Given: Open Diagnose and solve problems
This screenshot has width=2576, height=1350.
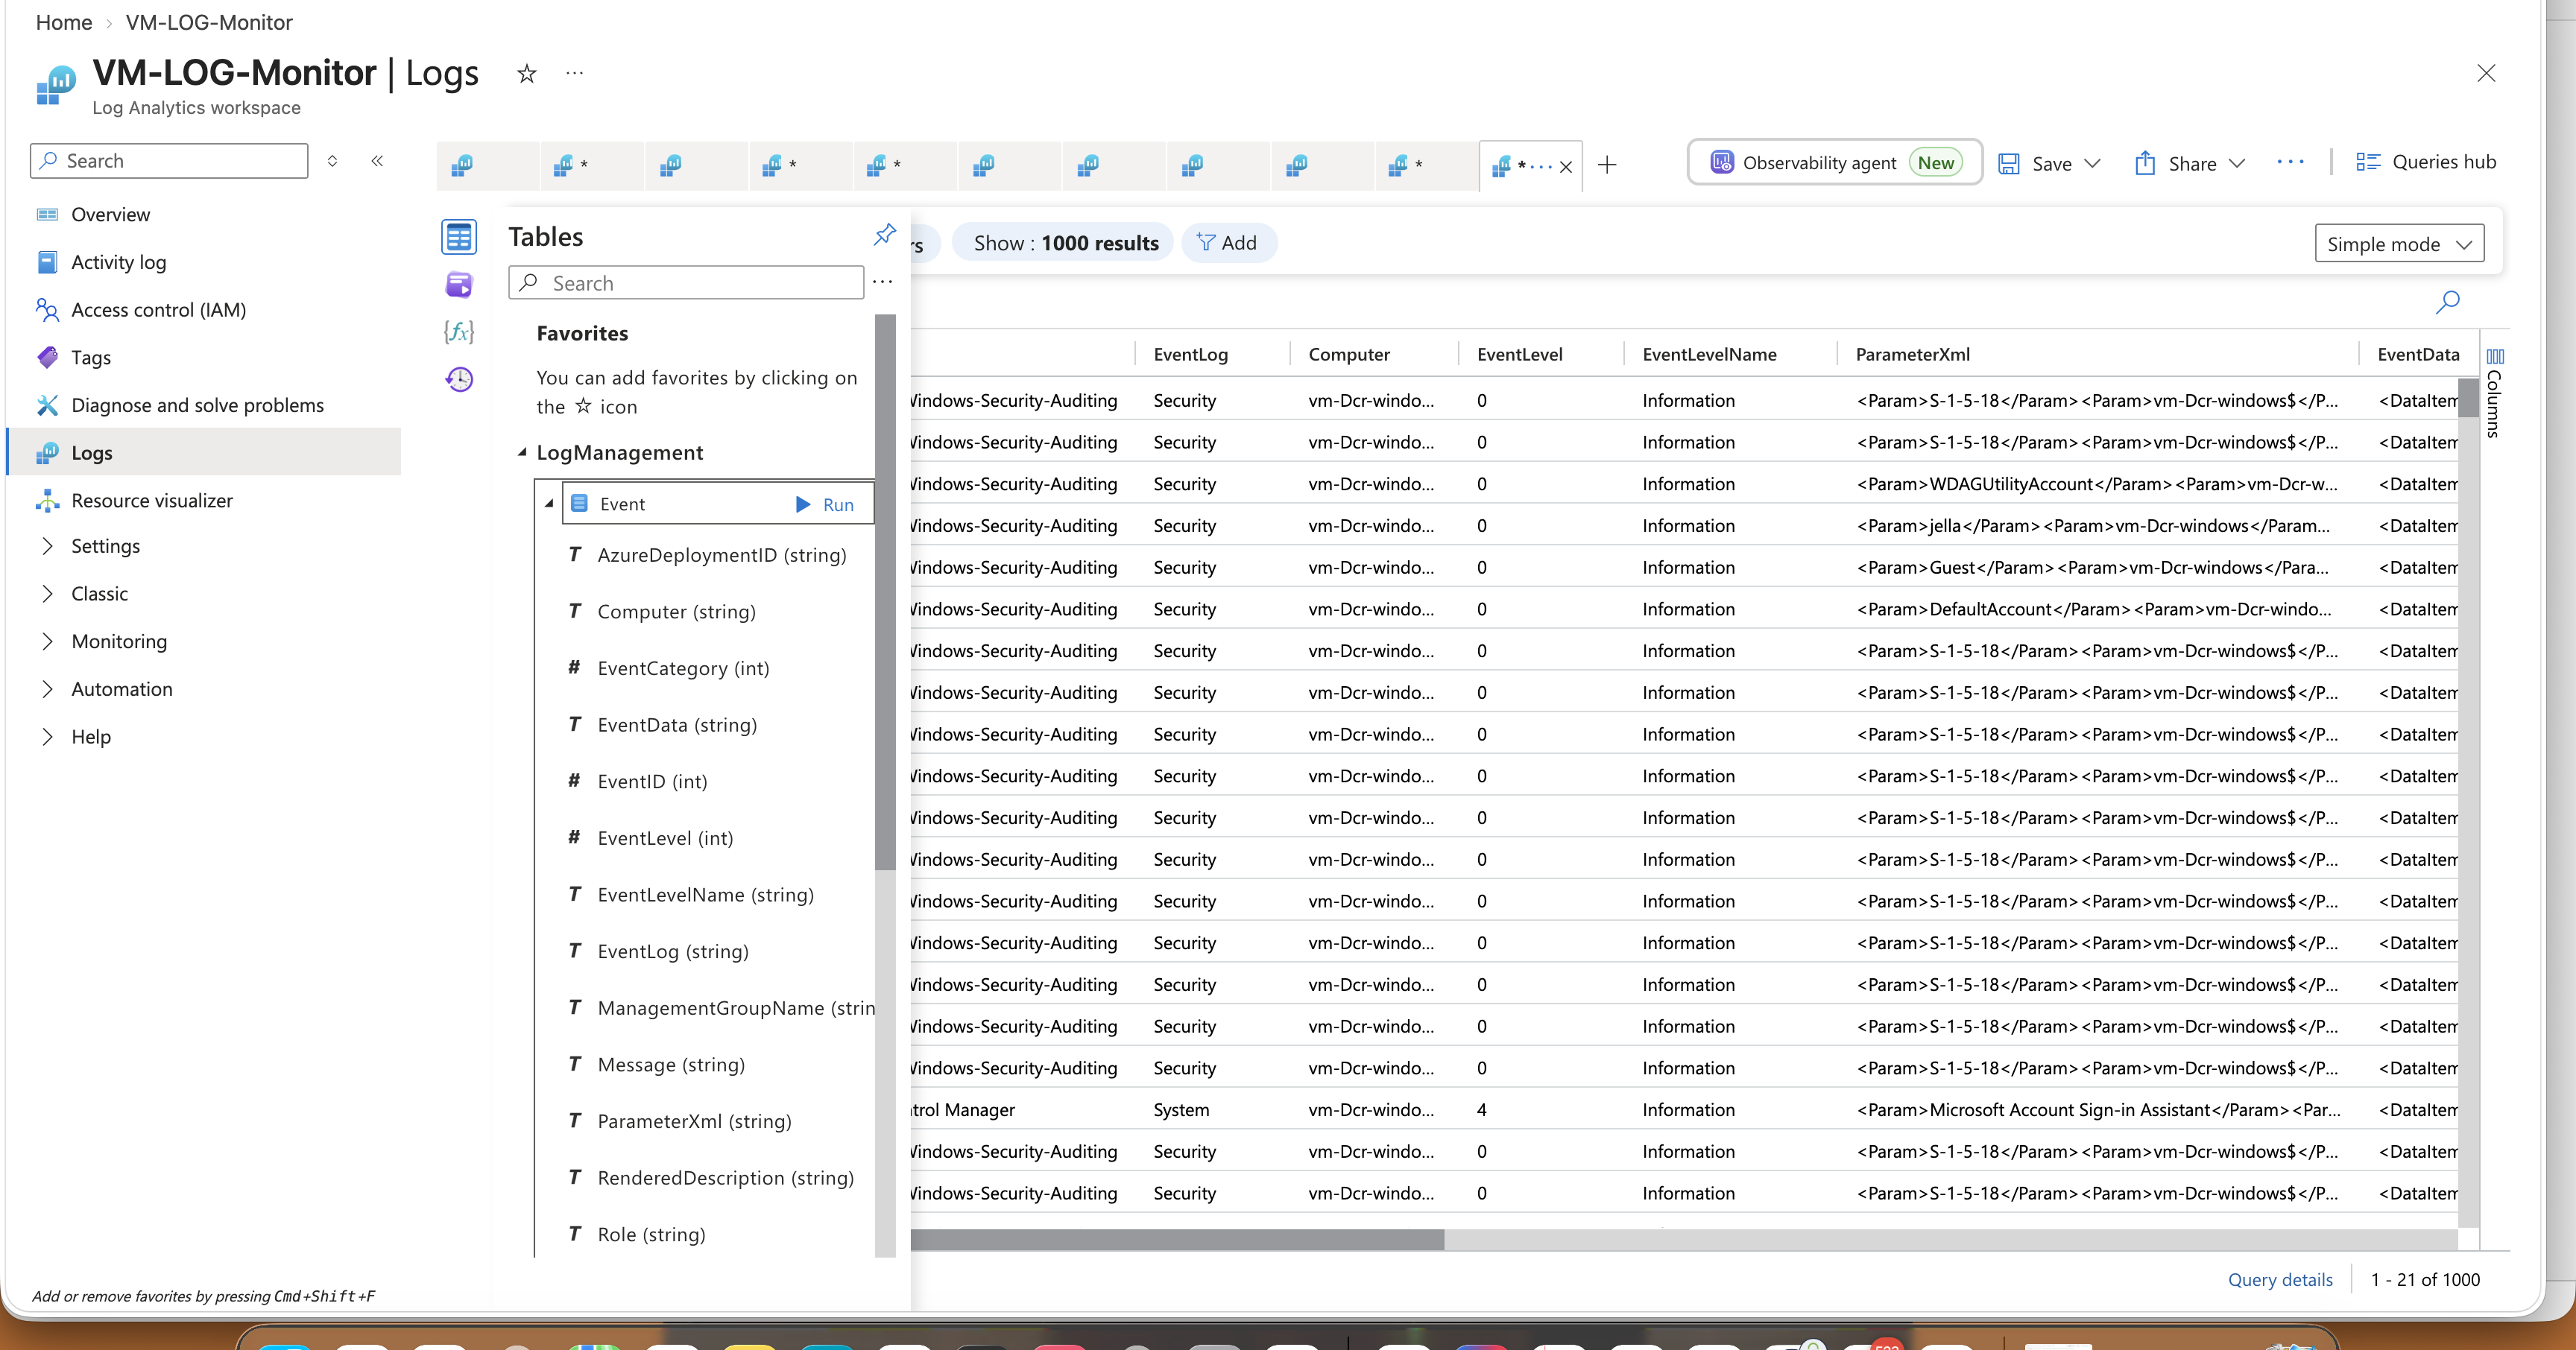Looking at the screenshot, I should tap(197, 405).
